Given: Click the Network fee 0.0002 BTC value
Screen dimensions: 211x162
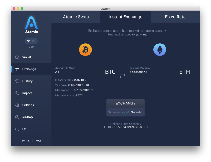Looking at the screenshot, I should click(x=79, y=80).
